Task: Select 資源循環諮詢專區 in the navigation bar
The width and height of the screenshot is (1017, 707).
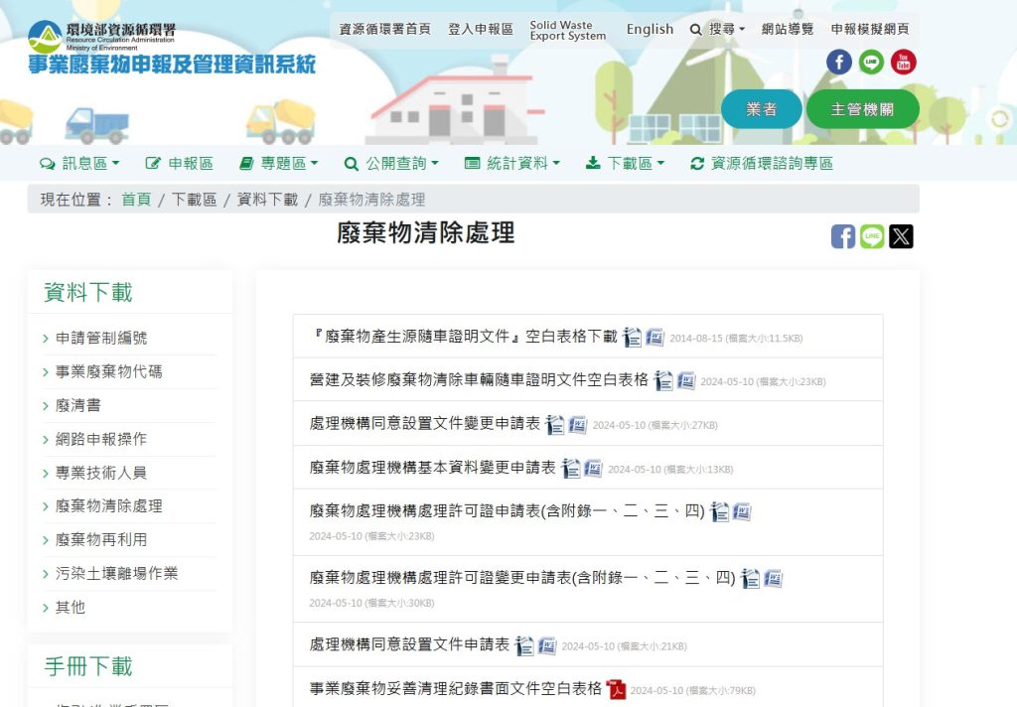Action: [x=772, y=163]
